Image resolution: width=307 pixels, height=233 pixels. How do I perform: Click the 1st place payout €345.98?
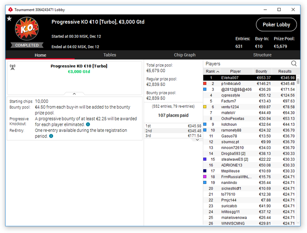coord(194,126)
